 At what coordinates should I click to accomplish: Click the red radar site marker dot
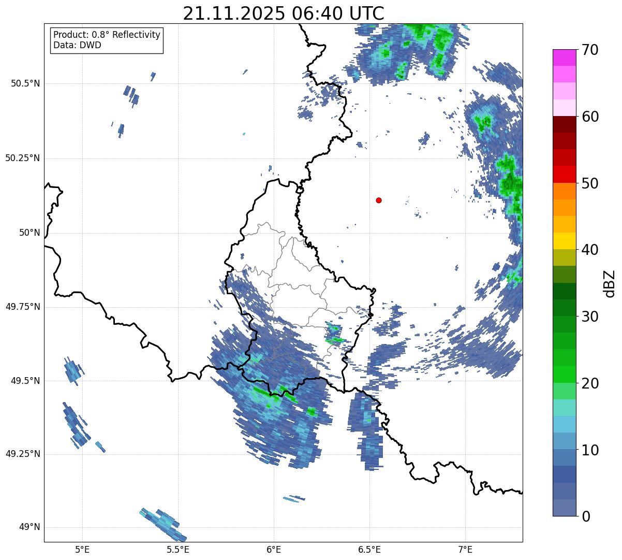coord(379,200)
